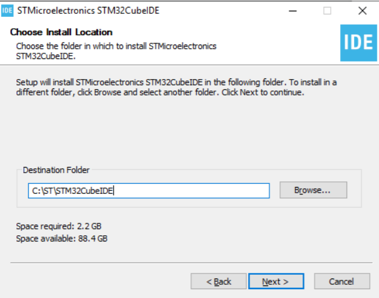Continue installation with Next >
Viewport: 379px width, 298px height.
pos(276,281)
